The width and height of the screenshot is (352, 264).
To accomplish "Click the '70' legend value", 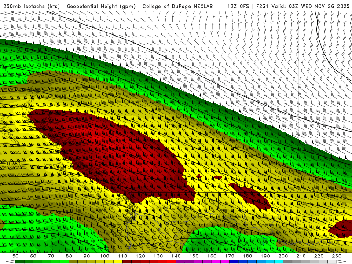I will [51, 256].
